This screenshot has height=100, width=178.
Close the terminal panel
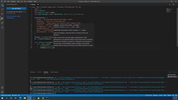coord(176,72)
